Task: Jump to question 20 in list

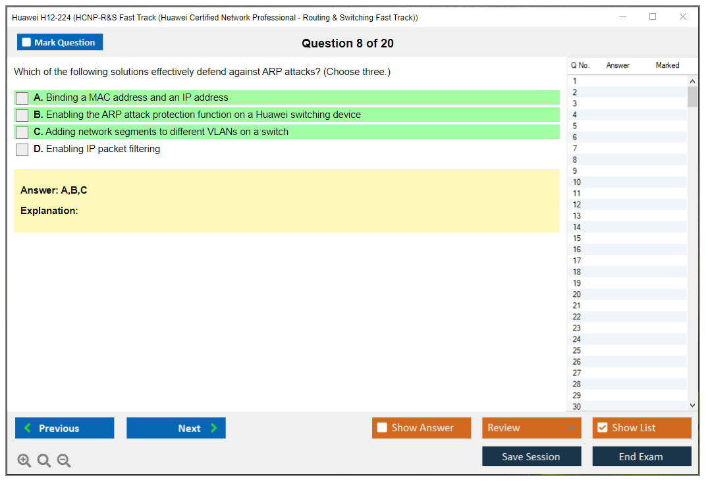Action: [577, 294]
